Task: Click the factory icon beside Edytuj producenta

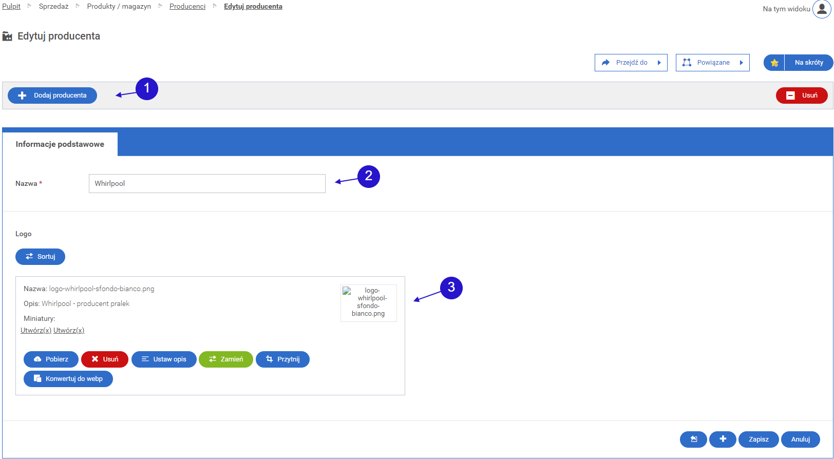Action: [x=7, y=36]
